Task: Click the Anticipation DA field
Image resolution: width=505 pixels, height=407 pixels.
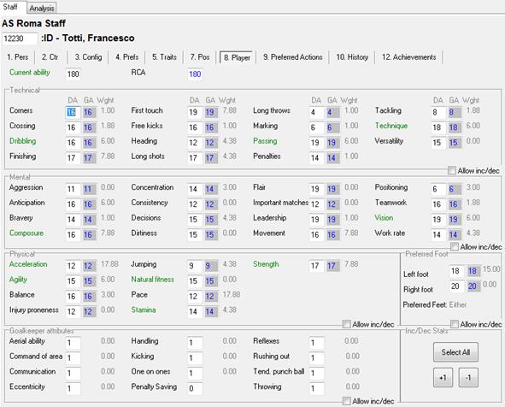Action: [x=73, y=204]
